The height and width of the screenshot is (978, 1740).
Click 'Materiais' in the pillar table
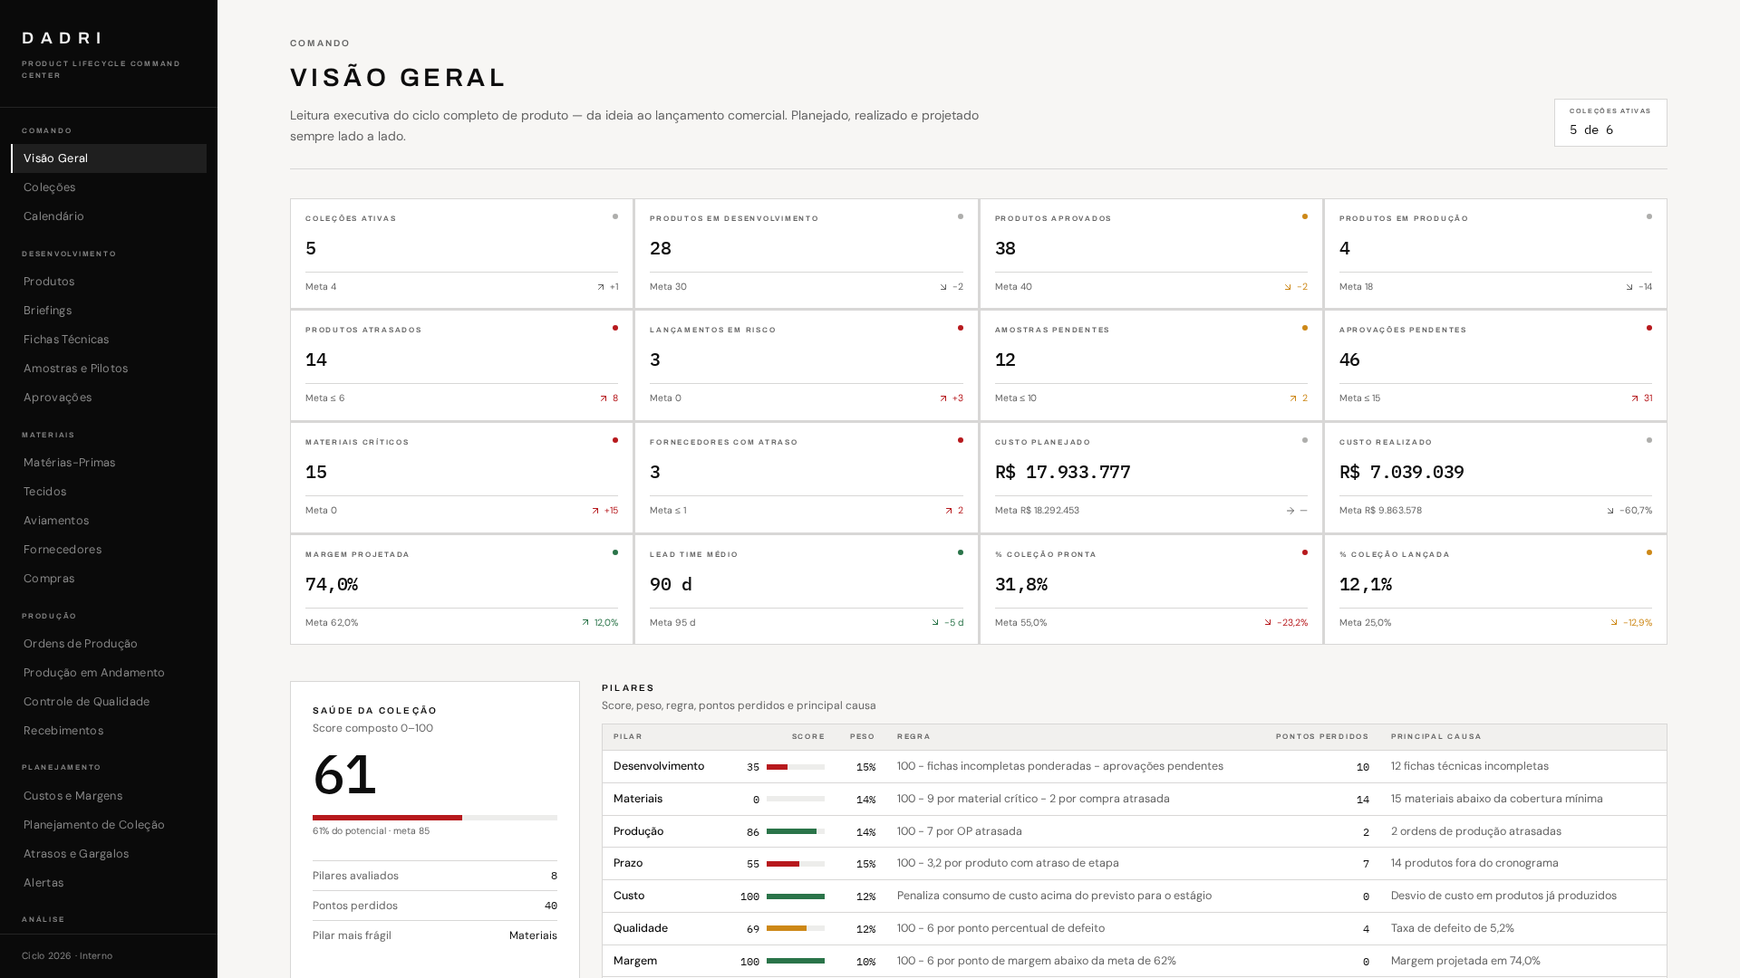[638, 799]
